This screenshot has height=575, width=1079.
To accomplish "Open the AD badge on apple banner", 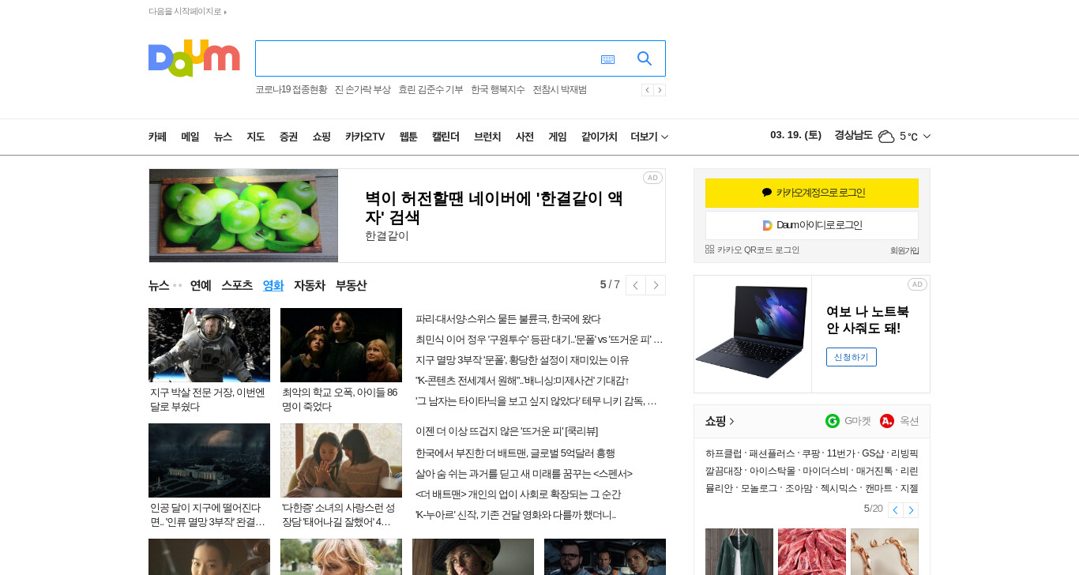I will pyautogui.click(x=652, y=178).
